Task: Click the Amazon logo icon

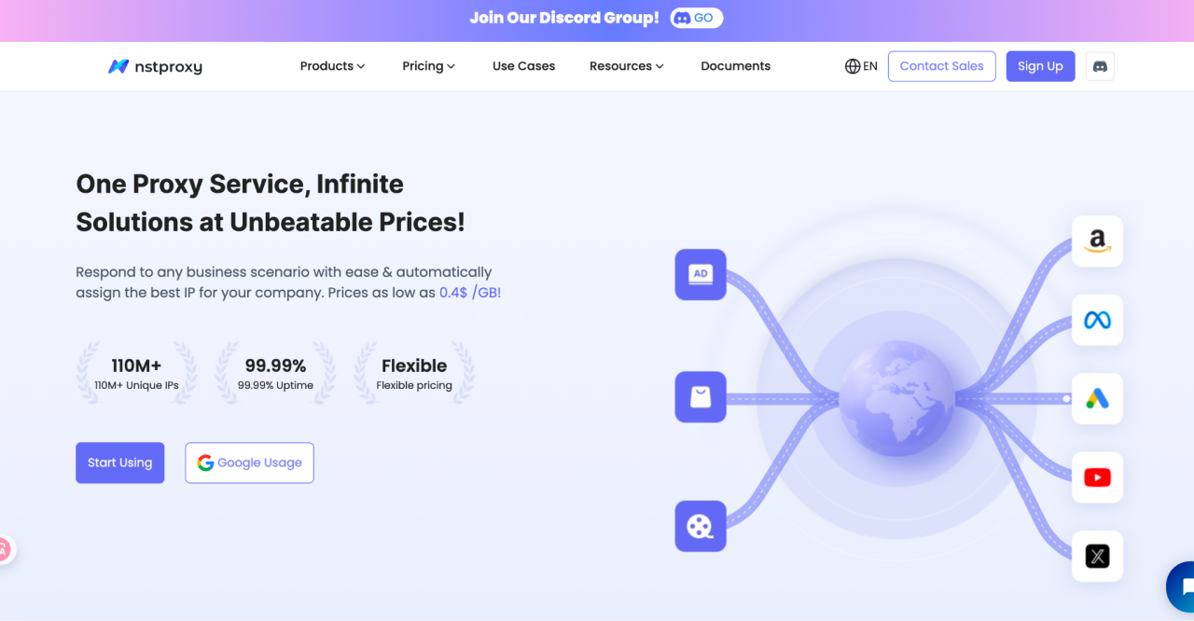Action: [x=1097, y=241]
